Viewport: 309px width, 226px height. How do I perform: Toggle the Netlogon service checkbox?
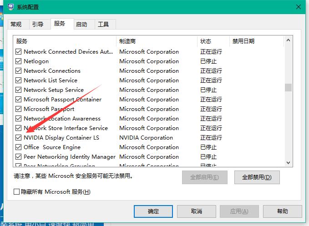[x=19, y=61]
